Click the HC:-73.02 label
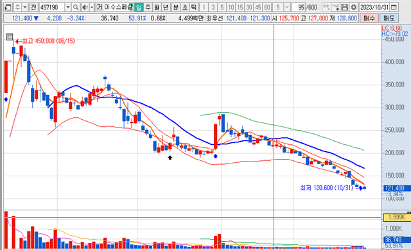The height and width of the screenshot is (250, 411). [x=395, y=34]
